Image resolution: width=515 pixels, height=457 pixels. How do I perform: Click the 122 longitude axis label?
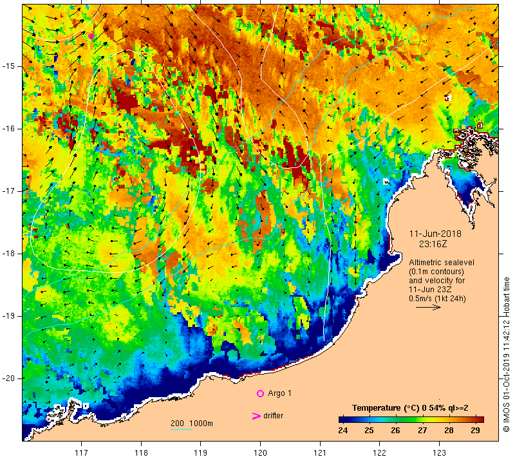tap(379, 452)
